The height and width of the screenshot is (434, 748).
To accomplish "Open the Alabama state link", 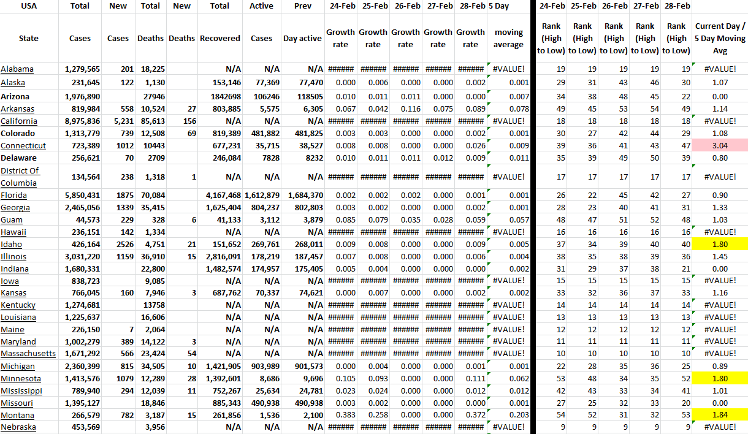I will click(x=17, y=69).
